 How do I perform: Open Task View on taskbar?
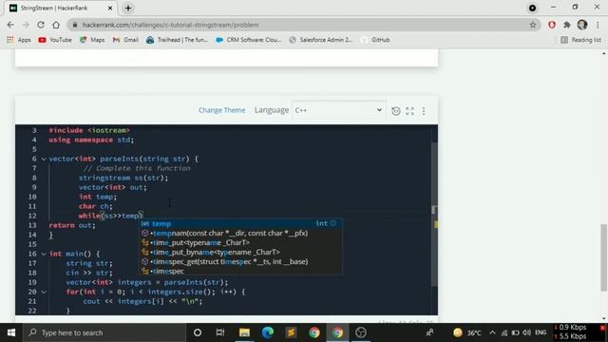(x=220, y=332)
